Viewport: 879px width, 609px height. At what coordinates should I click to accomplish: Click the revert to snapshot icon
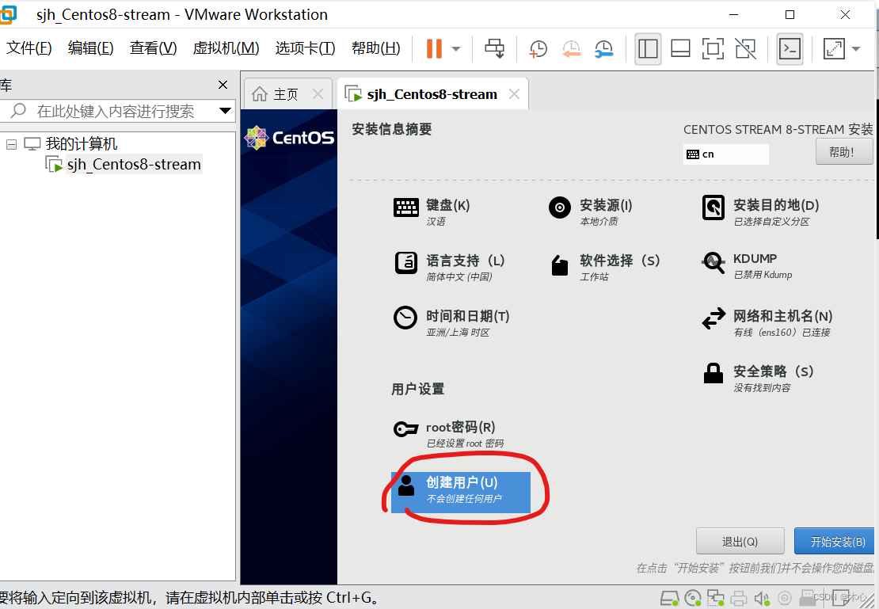pos(571,49)
